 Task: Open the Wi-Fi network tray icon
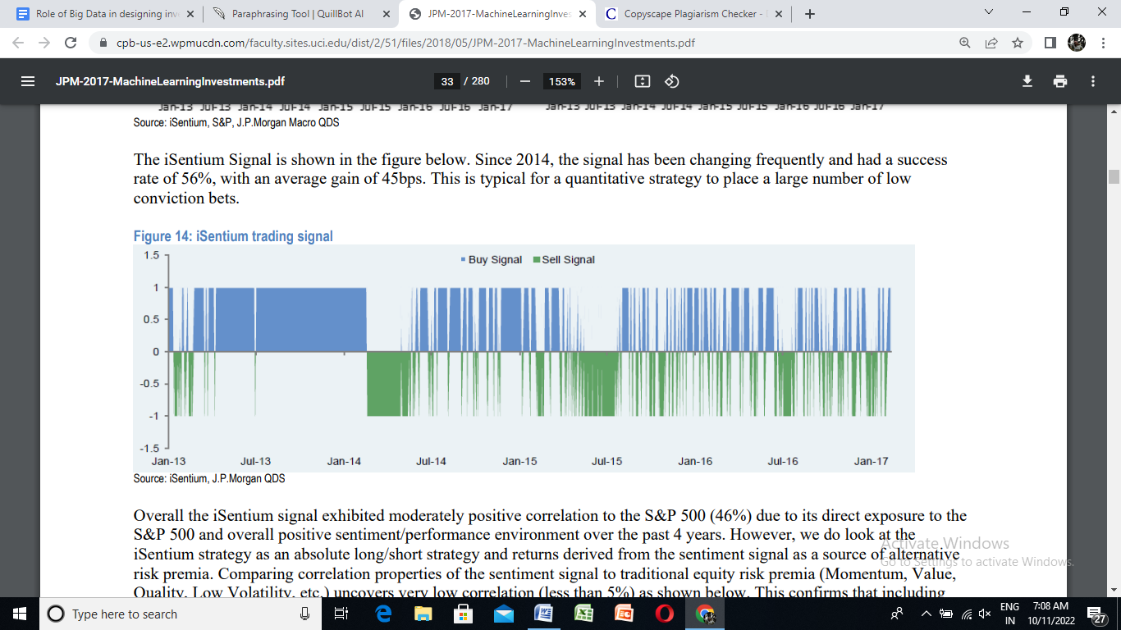pos(965,614)
